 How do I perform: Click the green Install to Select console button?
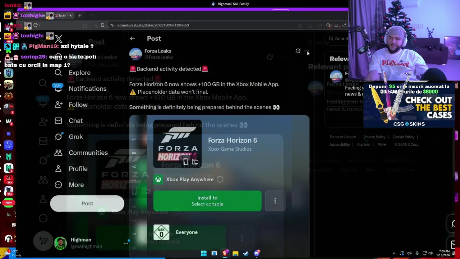tap(207, 201)
